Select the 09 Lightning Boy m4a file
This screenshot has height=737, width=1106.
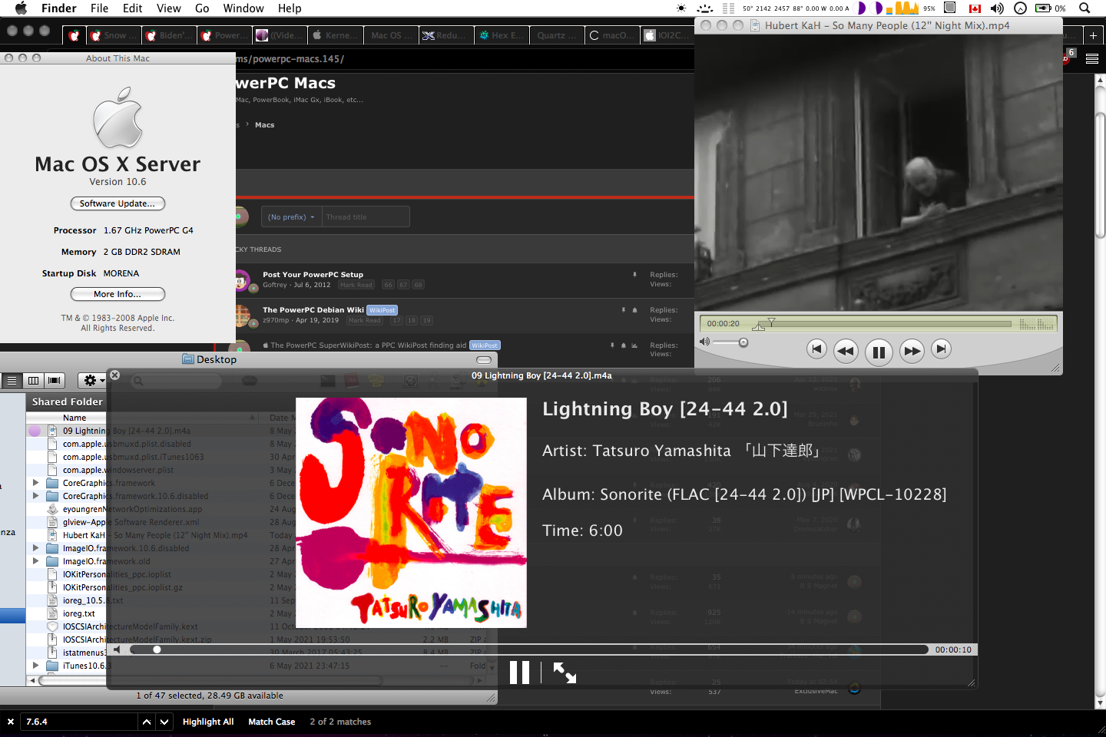pyautogui.click(x=127, y=431)
